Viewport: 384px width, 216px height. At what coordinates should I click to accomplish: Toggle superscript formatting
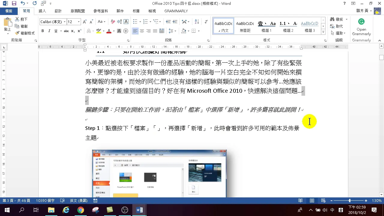click(79, 31)
